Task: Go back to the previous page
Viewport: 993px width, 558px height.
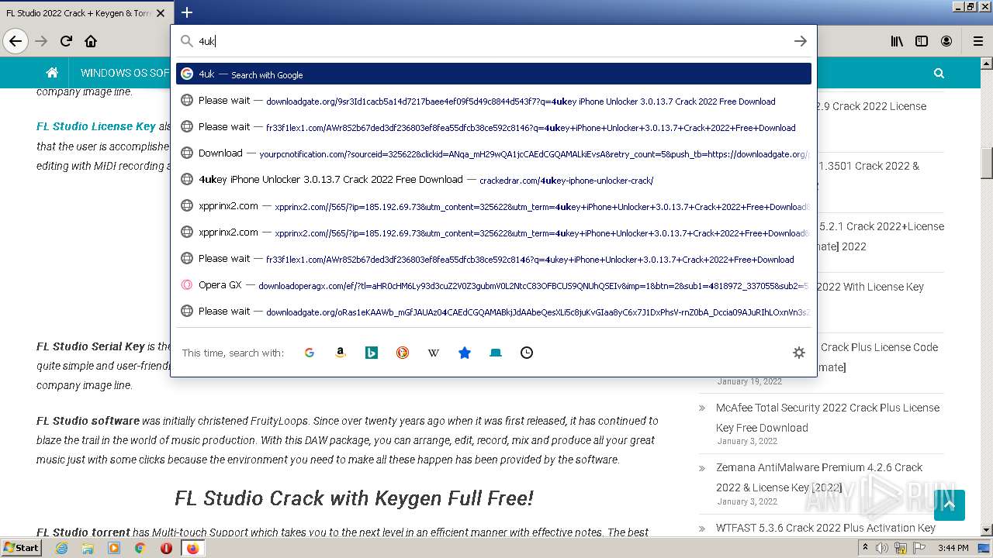Action: [16, 41]
